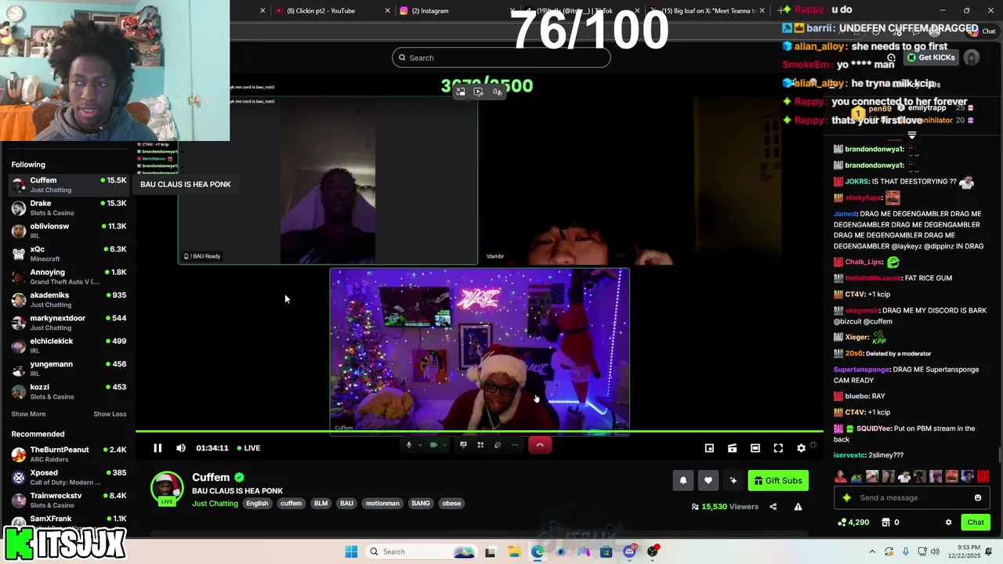Click the grid layout icon in call bar
This screenshot has width=1003, height=564.
[x=480, y=445]
